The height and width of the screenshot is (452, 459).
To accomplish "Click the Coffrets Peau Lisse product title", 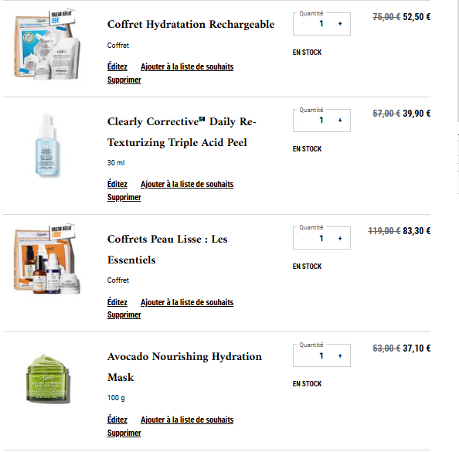I will pyautogui.click(x=167, y=250).
